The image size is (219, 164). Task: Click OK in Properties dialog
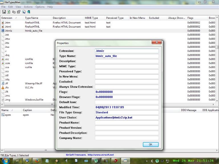click(x=151, y=144)
